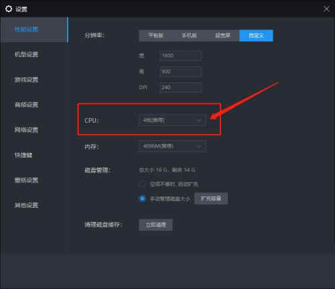This screenshot has width=335, height=289.
Task: Close the settings dialog with X
Action: 326,9
